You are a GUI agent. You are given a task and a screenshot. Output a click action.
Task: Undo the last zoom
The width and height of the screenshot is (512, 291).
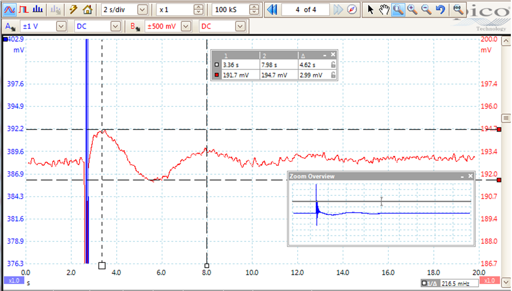[441, 9]
